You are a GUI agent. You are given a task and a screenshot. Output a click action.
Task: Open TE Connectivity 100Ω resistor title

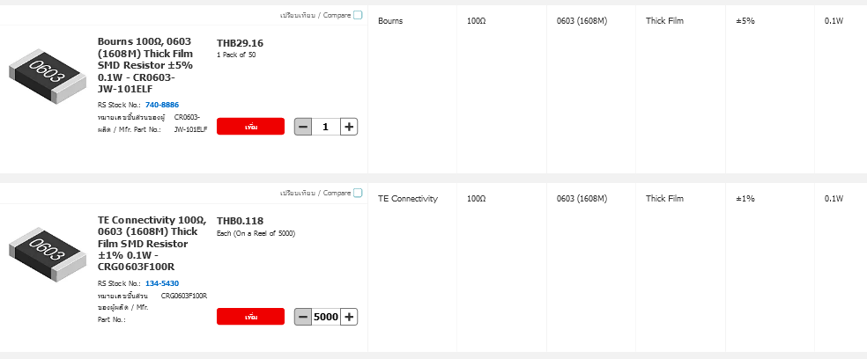(x=152, y=243)
